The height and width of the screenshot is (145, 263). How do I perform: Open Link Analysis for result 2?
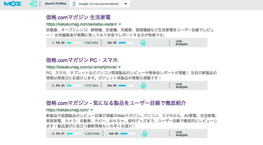[181, 85]
